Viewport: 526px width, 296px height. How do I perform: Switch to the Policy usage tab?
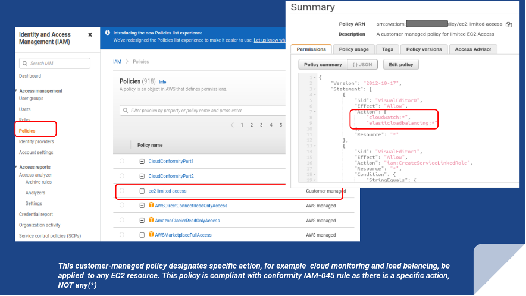(353, 49)
